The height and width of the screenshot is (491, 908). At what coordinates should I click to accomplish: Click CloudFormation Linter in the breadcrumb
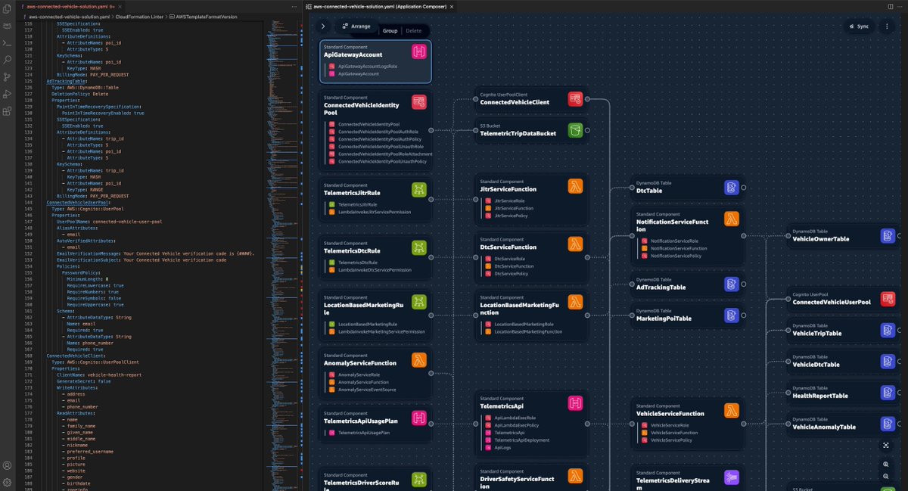[138, 16]
